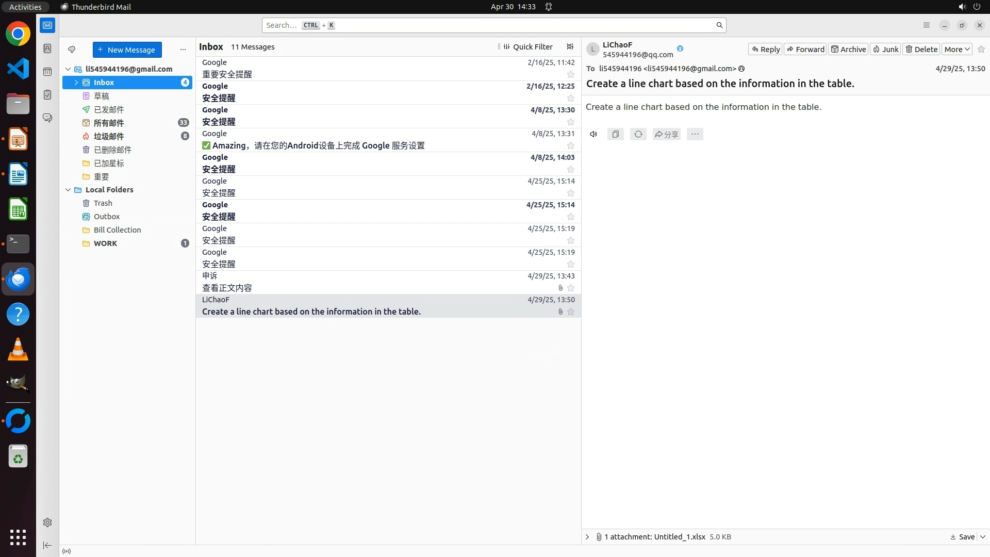Toggle star in the message header
This screenshot has width=990, height=557.
pyautogui.click(x=981, y=49)
